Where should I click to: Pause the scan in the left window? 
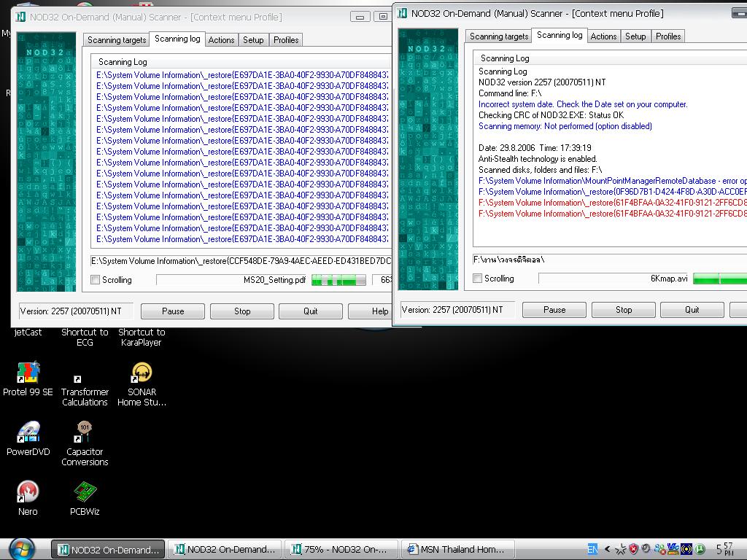click(173, 311)
